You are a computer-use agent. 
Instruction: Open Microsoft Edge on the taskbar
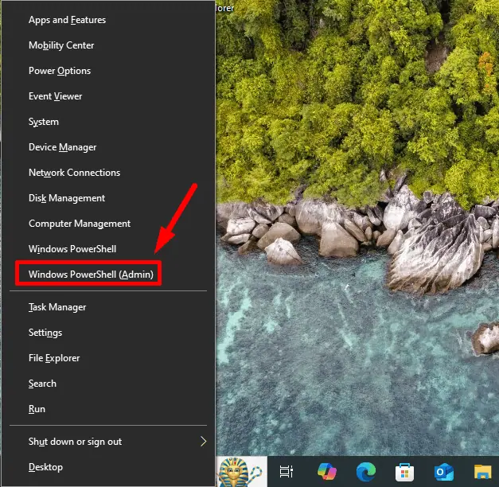tap(366, 472)
